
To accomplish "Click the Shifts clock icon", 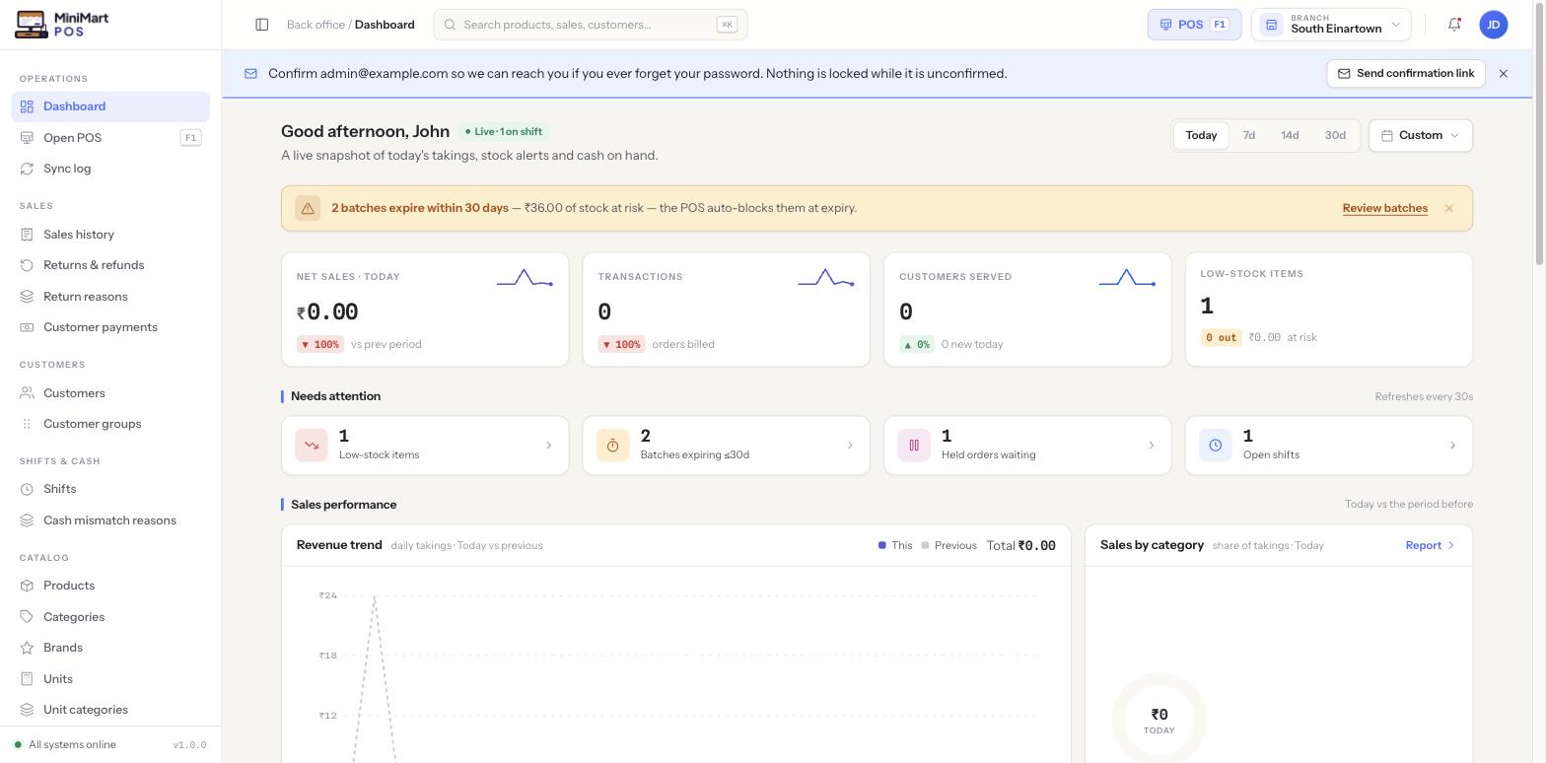I will [27, 489].
